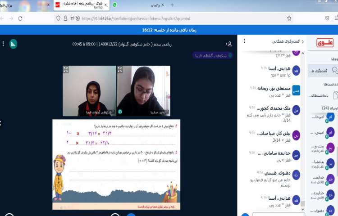
Task: Click message 'خانم من تو کتابم فرمول رو نوشتم'
Action: 270,182
